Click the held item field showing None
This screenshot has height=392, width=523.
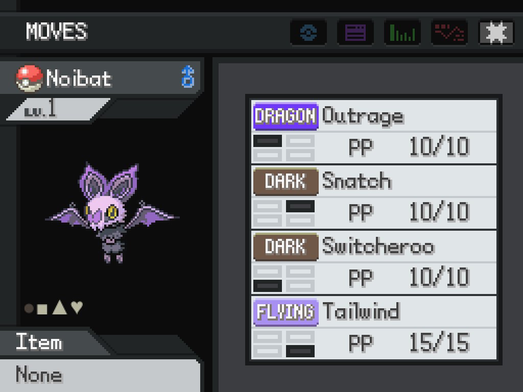(100, 375)
